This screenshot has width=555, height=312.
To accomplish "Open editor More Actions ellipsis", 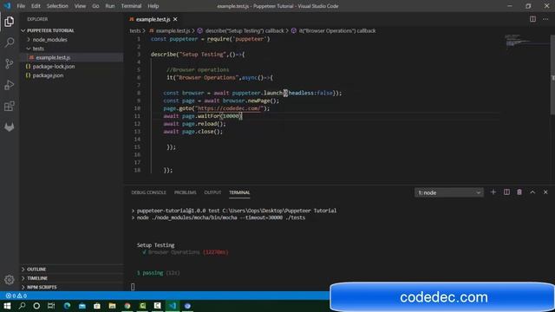I will tap(545, 19).
